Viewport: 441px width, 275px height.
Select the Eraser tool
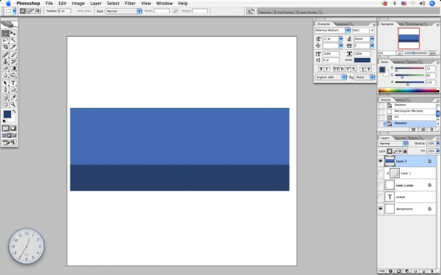(x=5, y=68)
